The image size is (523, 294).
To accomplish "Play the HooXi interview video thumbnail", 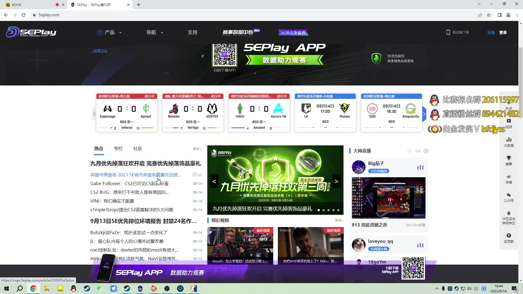I will (x=240, y=246).
